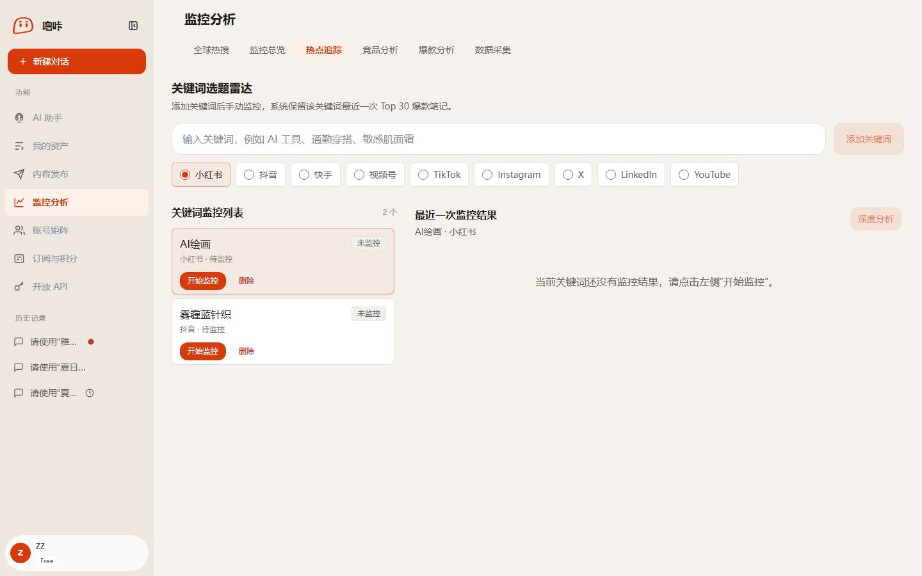Screen dimensions: 922x576
Task: Click the 开放 API key icon
Action: coord(19,287)
